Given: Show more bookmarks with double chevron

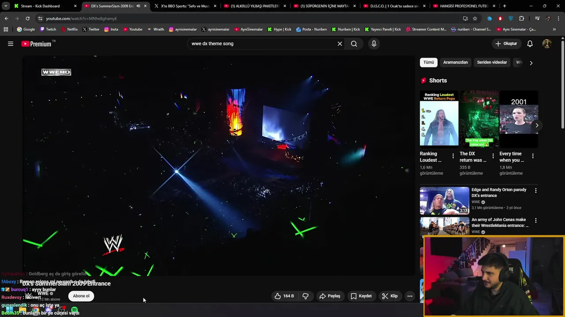Looking at the screenshot, I should (x=554, y=29).
